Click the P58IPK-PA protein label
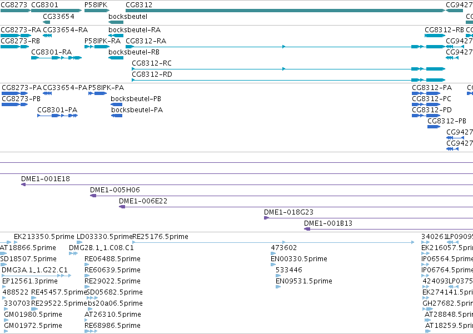 (106, 88)
